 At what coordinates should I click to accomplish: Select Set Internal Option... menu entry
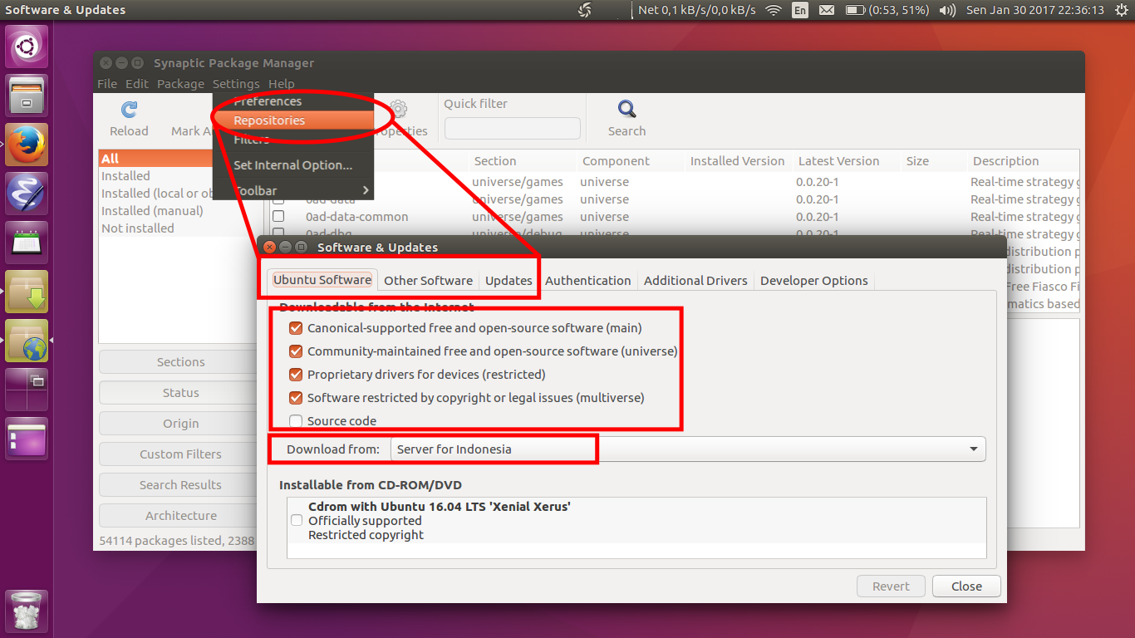(293, 165)
